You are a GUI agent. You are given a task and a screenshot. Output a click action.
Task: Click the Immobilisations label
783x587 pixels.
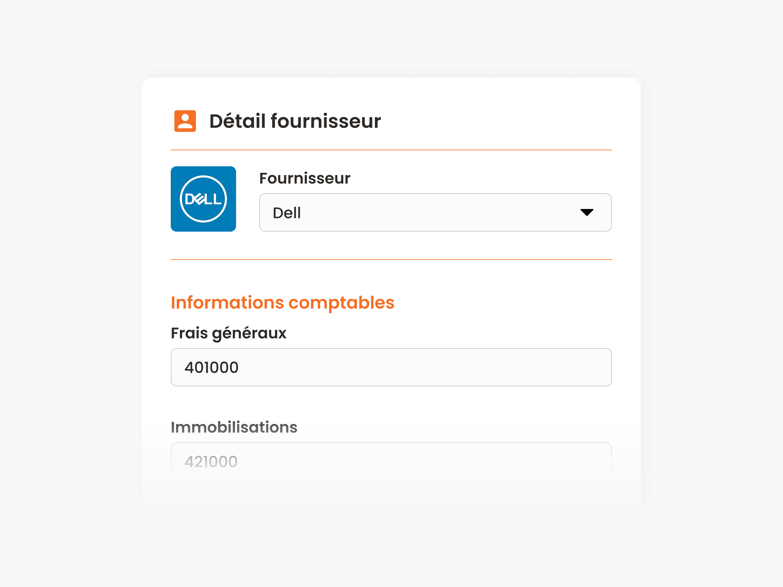(234, 427)
